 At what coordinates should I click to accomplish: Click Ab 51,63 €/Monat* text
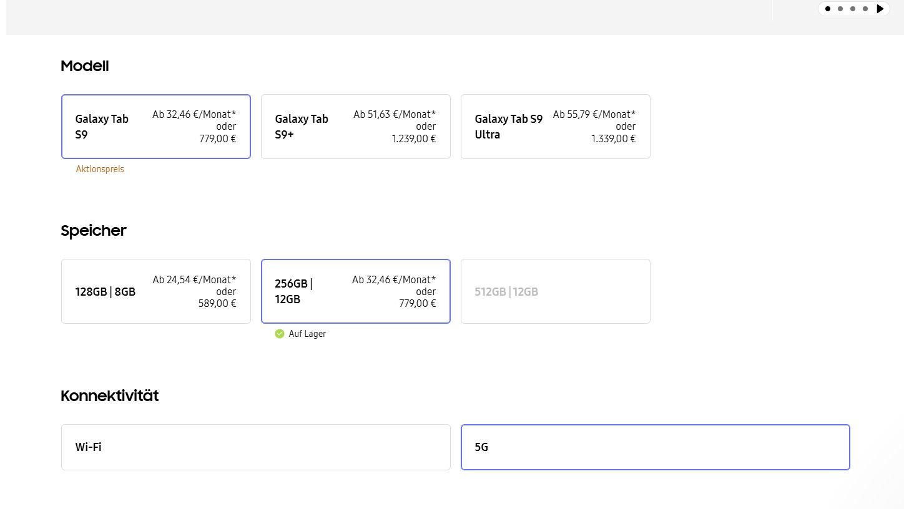pos(395,114)
